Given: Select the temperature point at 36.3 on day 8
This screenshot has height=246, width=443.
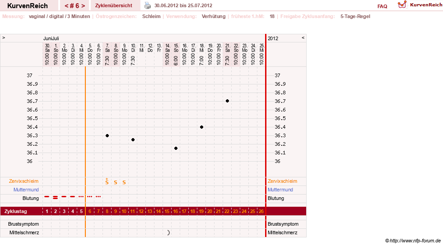Looking at the screenshot, I should point(107,135).
